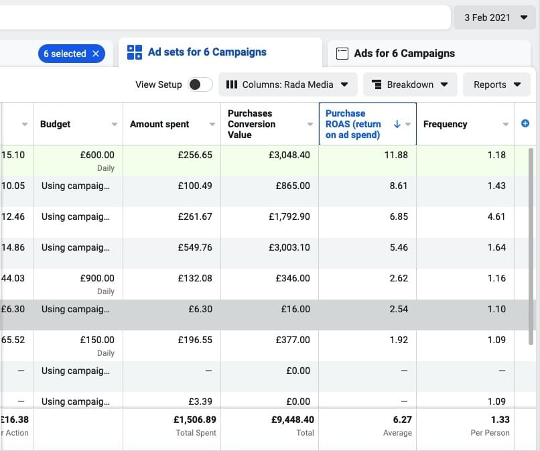
Task: Click the sort arrow on Purchase ROAS
Action: (x=397, y=124)
